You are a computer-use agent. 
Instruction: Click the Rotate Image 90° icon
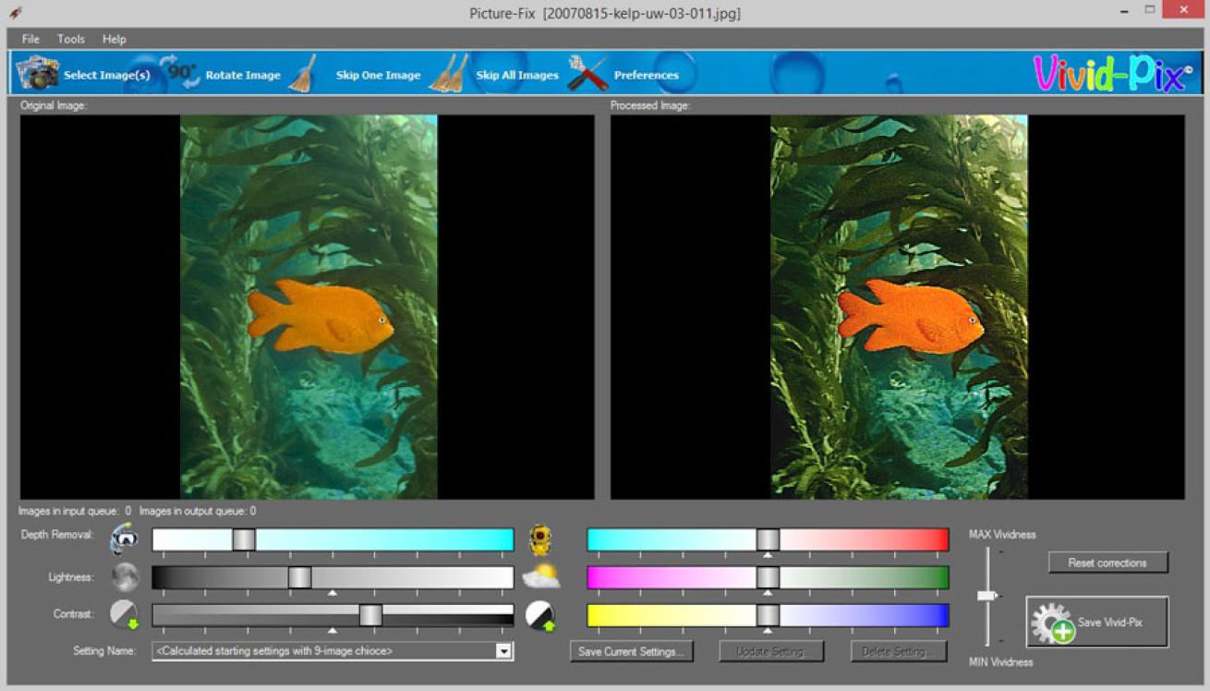point(179,72)
